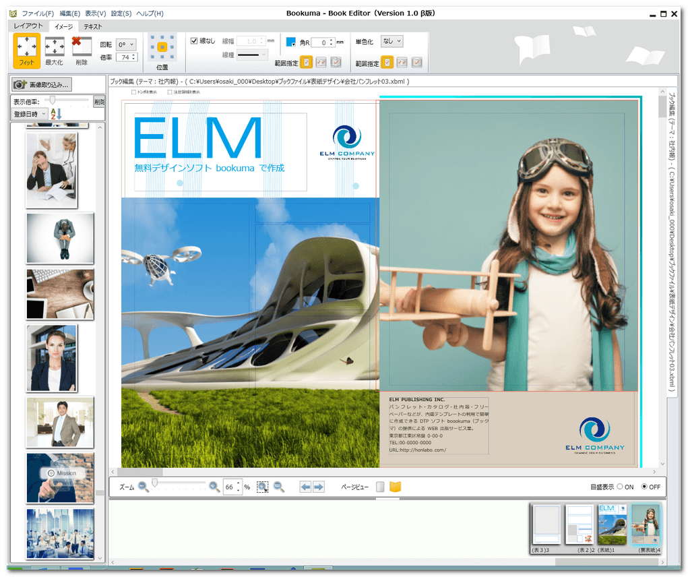Click the フィット (fit) image icon
Image resolution: width=688 pixels, height=577 pixels.
27,50
